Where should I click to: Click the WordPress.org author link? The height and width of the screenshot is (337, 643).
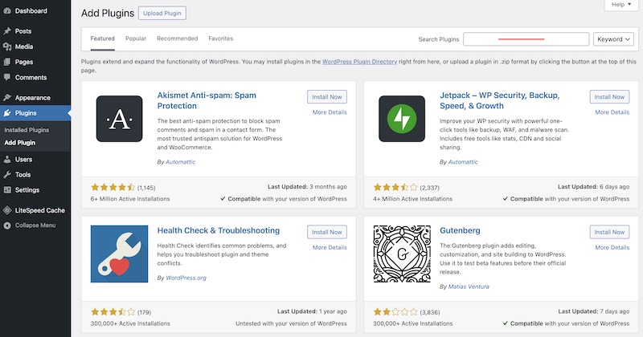click(x=186, y=278)
